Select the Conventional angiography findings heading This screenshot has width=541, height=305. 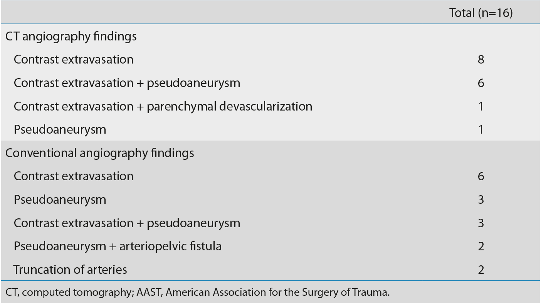(100, 153)
